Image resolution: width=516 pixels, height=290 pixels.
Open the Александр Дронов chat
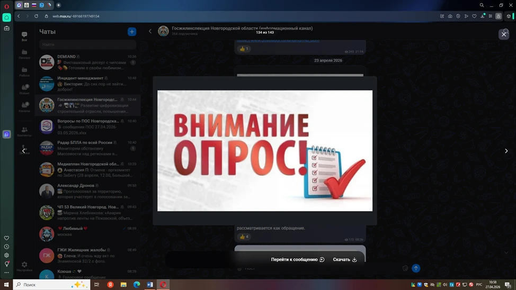87,191
